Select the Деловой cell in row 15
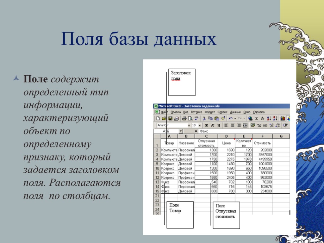This screenshot has height=243, width=324. tap(186, 191)
